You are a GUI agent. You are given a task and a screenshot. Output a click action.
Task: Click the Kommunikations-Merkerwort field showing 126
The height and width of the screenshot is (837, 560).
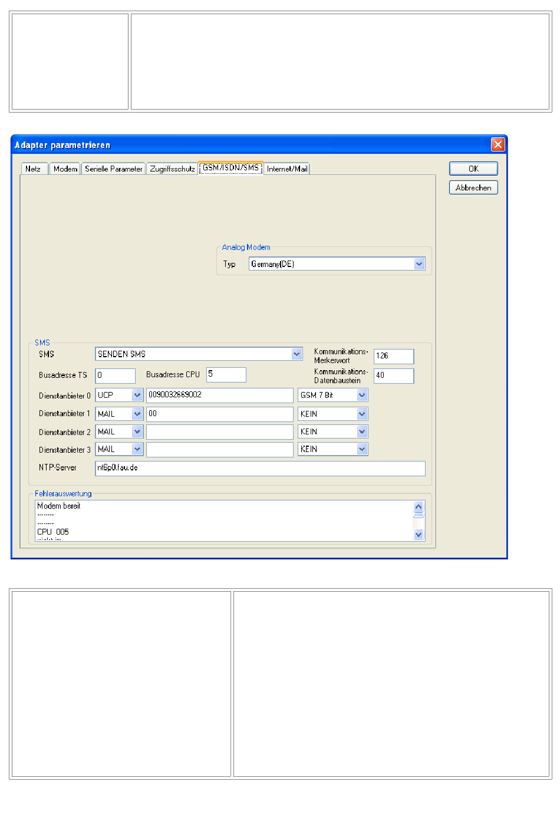point(394,356)
